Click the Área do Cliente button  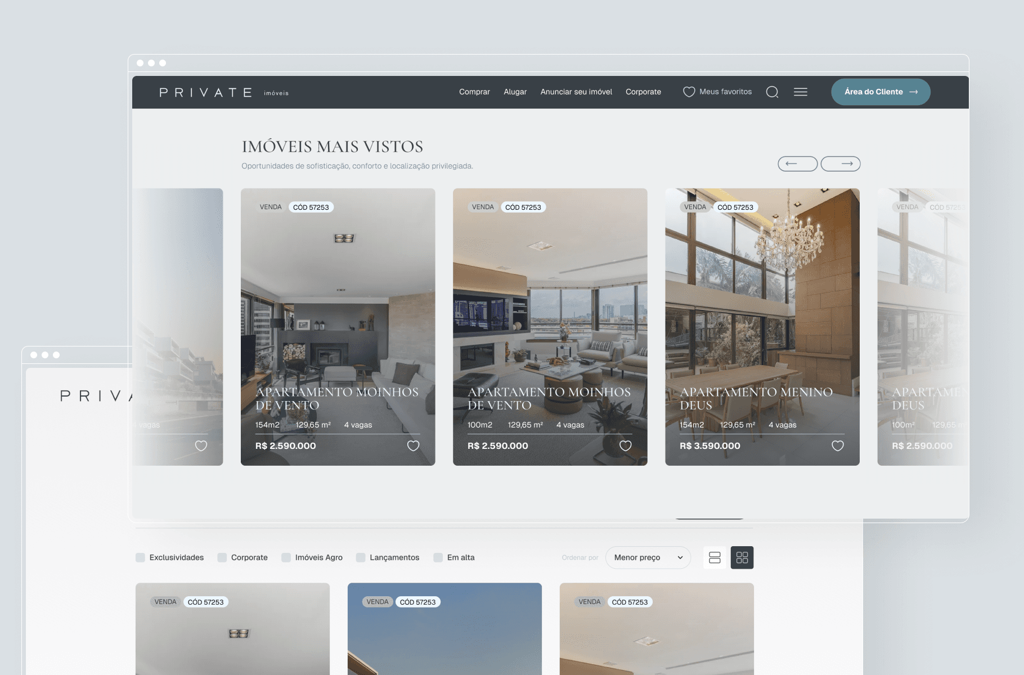coord(881,92)
